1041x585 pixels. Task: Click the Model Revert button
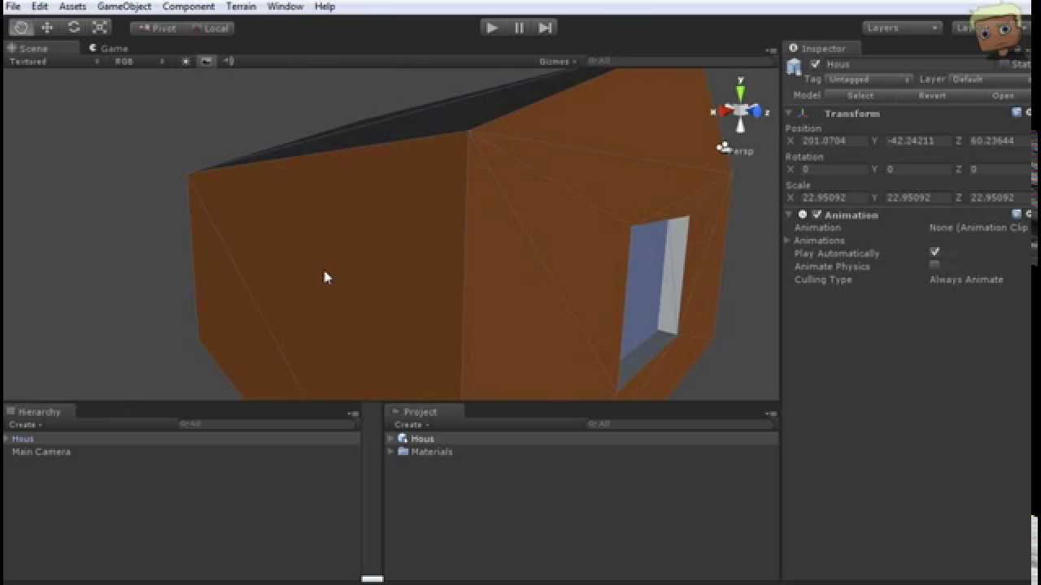coord(932,95)
